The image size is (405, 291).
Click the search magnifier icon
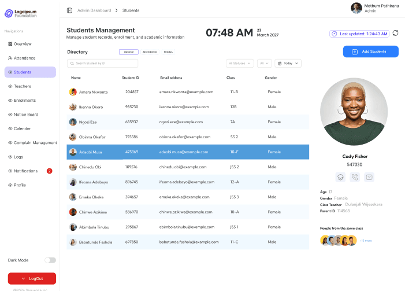[72, 64]
